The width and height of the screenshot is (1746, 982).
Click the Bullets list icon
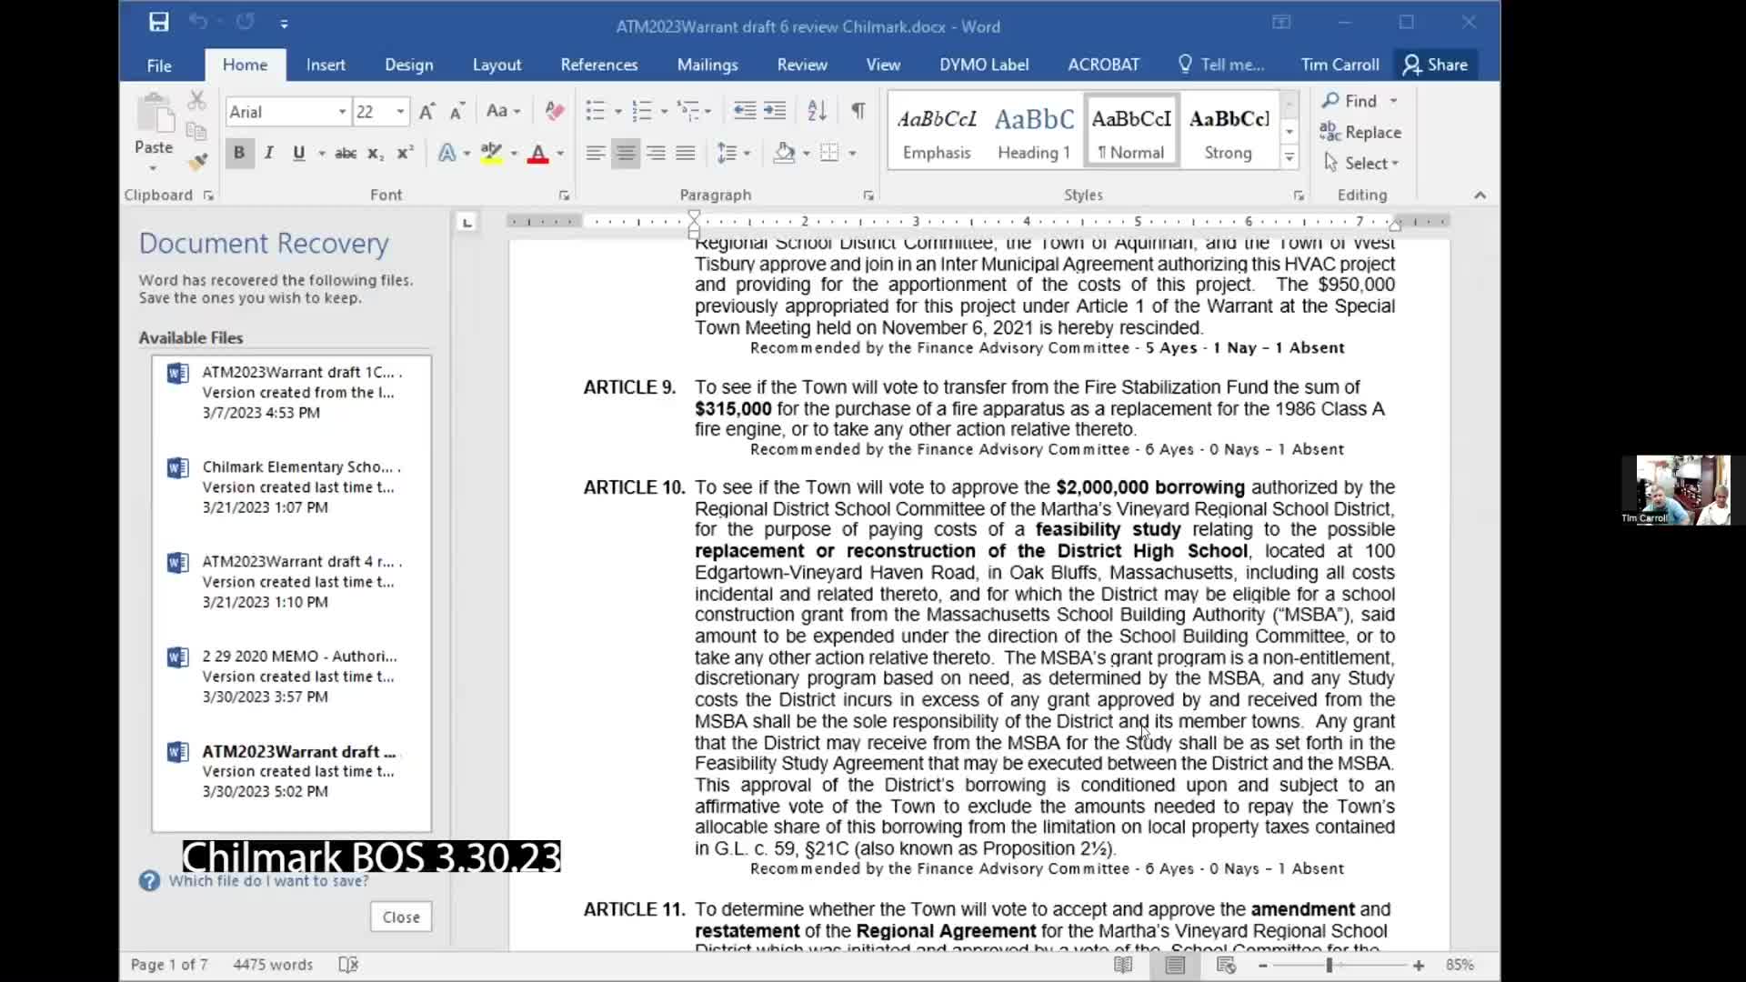click(x=596, y=112)
